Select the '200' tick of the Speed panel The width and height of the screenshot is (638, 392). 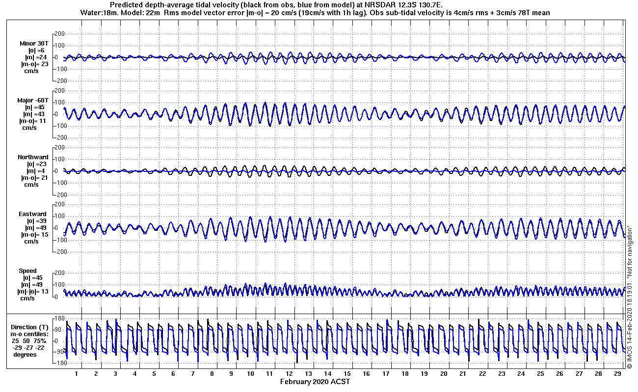click(x=60, y=273)
